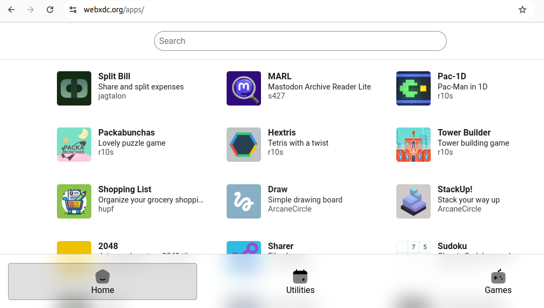The width and height of the screenshot is (544, 308).
Task: Open the Sudoku app title link
Action: [x=452, y=246]
